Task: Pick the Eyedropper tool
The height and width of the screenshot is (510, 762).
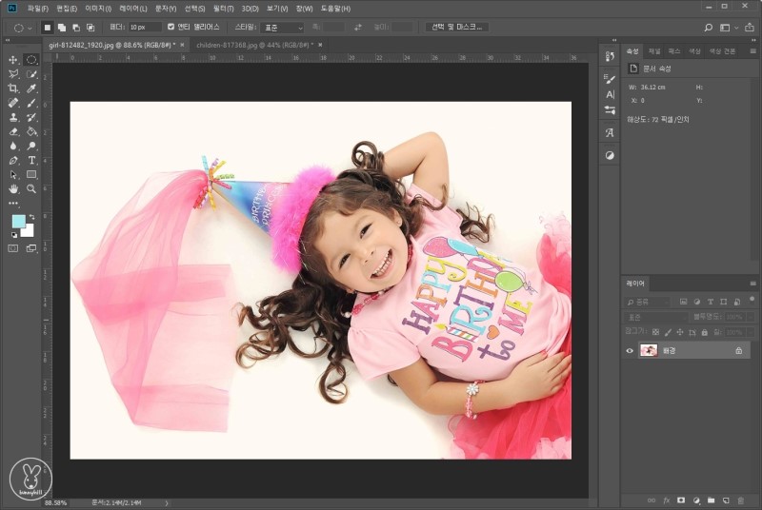Action: pos(31,88)
